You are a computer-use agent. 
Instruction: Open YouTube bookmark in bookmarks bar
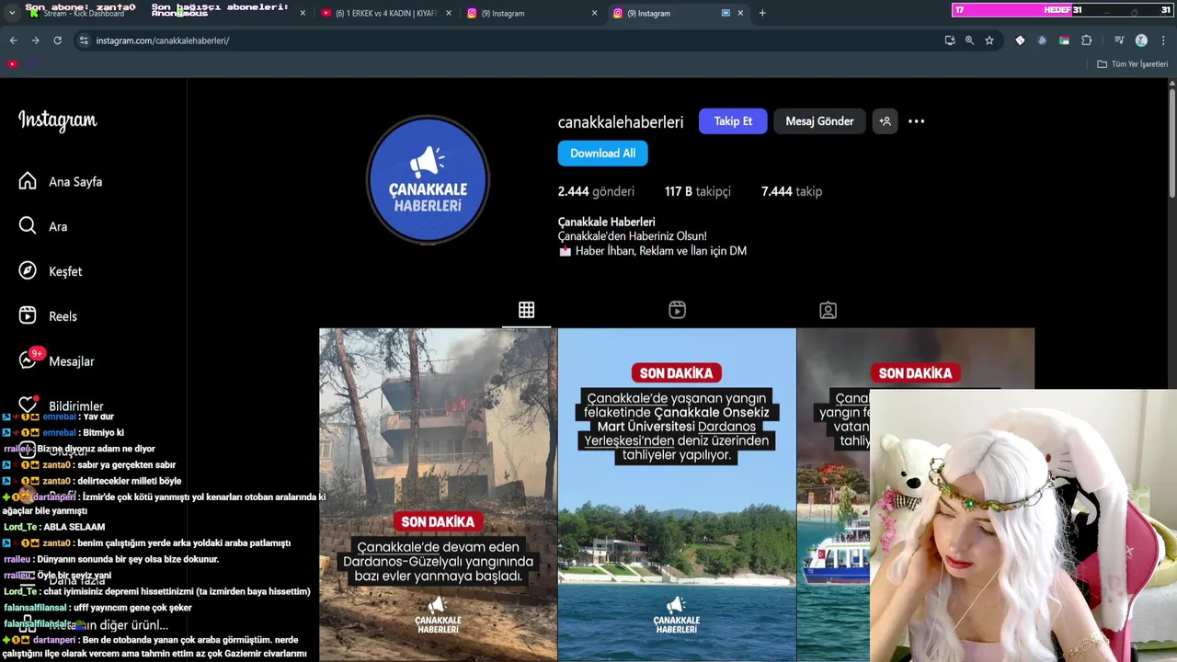point(12,64)
